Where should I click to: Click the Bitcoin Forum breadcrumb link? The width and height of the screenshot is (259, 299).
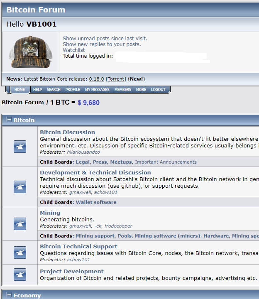click(x=23, y=103)
